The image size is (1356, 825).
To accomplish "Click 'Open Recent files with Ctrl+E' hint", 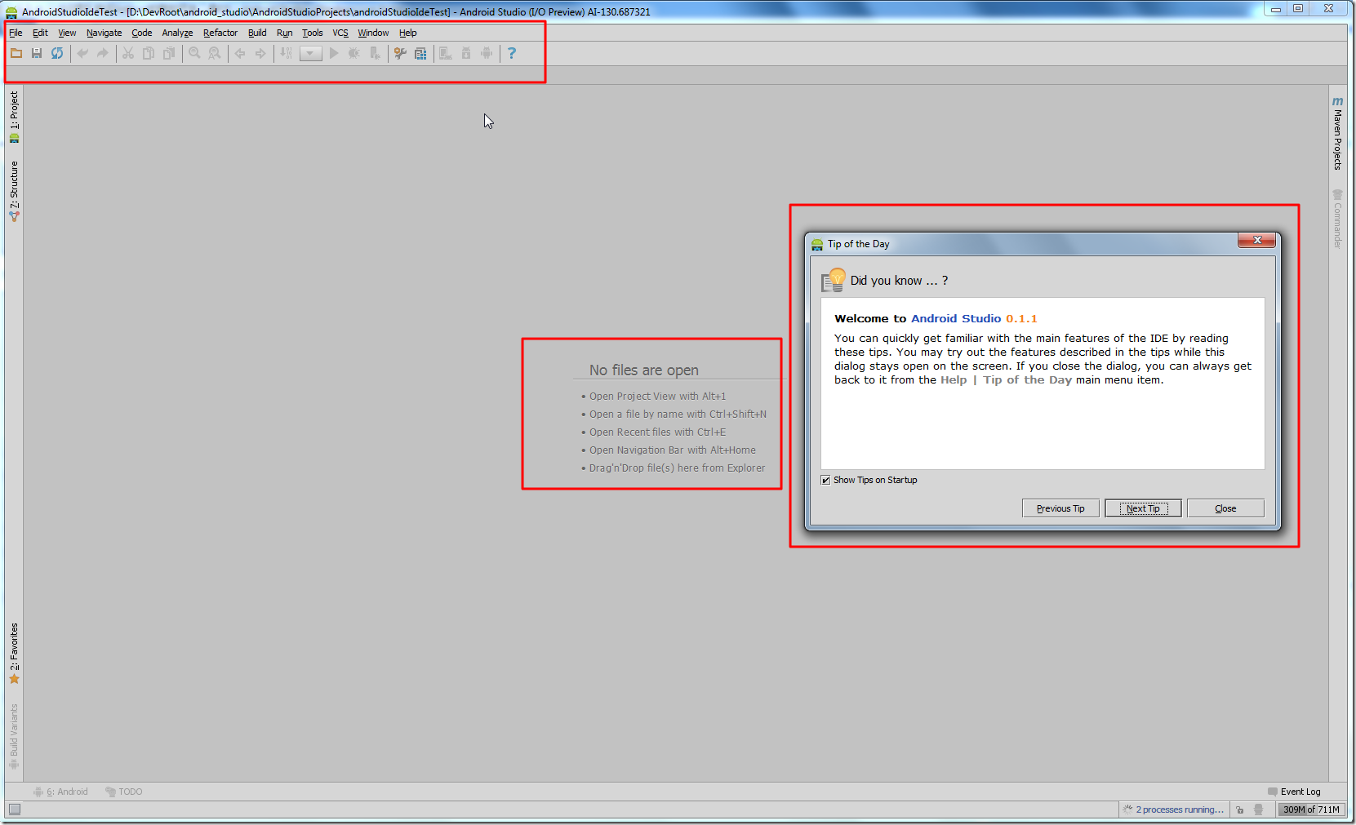I will point(657,432).
